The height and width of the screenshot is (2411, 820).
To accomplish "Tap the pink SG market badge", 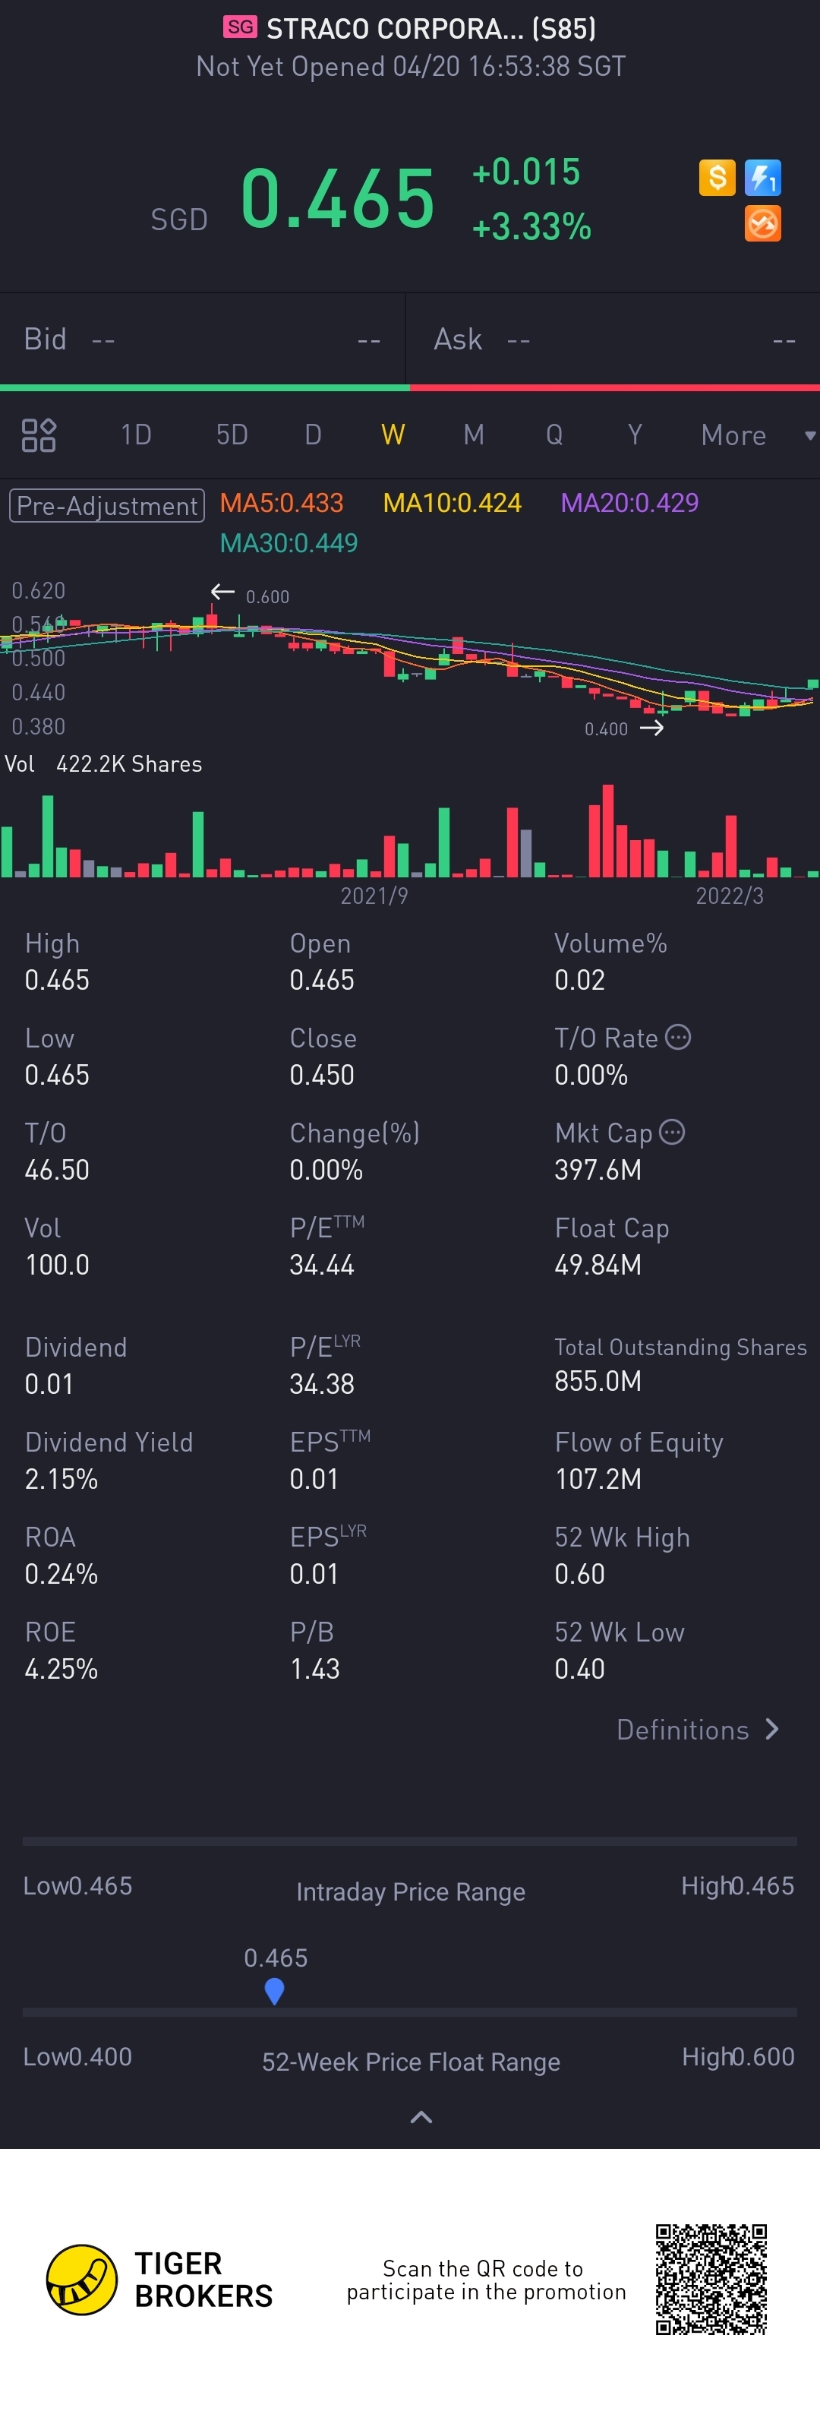I will (240, 27).
